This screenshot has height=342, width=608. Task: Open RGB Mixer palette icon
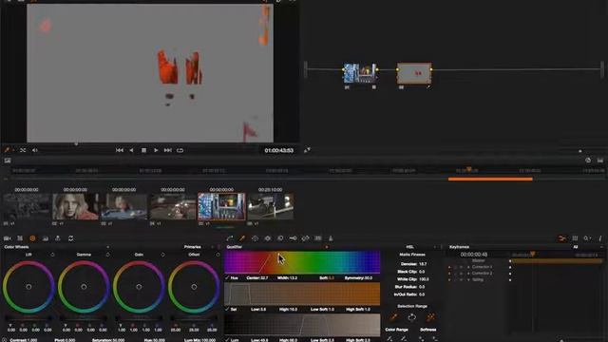coord(46,238)
